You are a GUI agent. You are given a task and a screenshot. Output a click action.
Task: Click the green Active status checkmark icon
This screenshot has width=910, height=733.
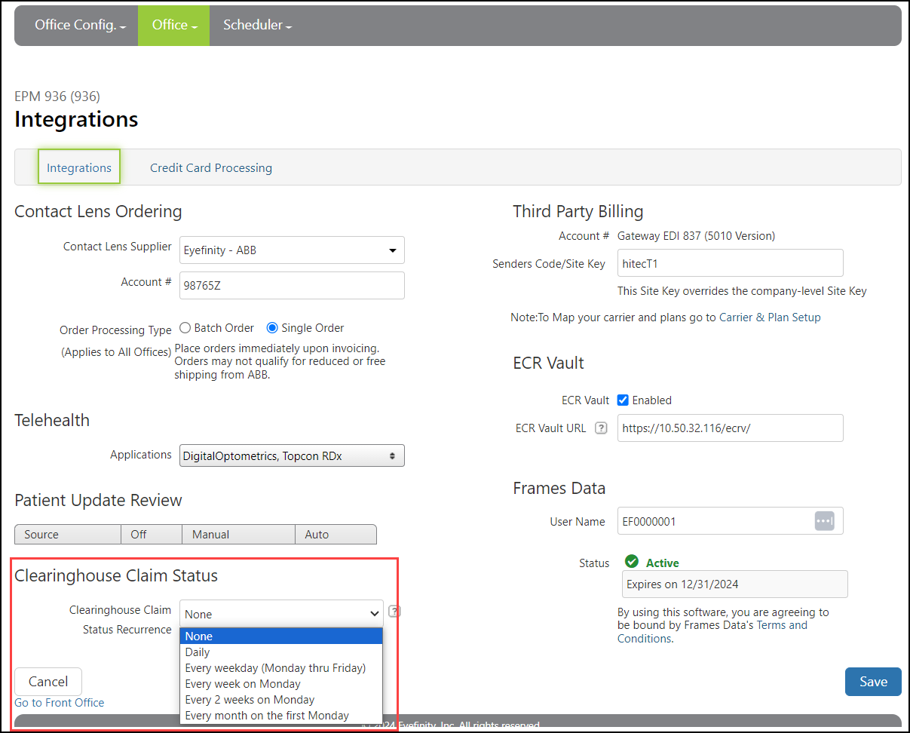coord(632,562)
